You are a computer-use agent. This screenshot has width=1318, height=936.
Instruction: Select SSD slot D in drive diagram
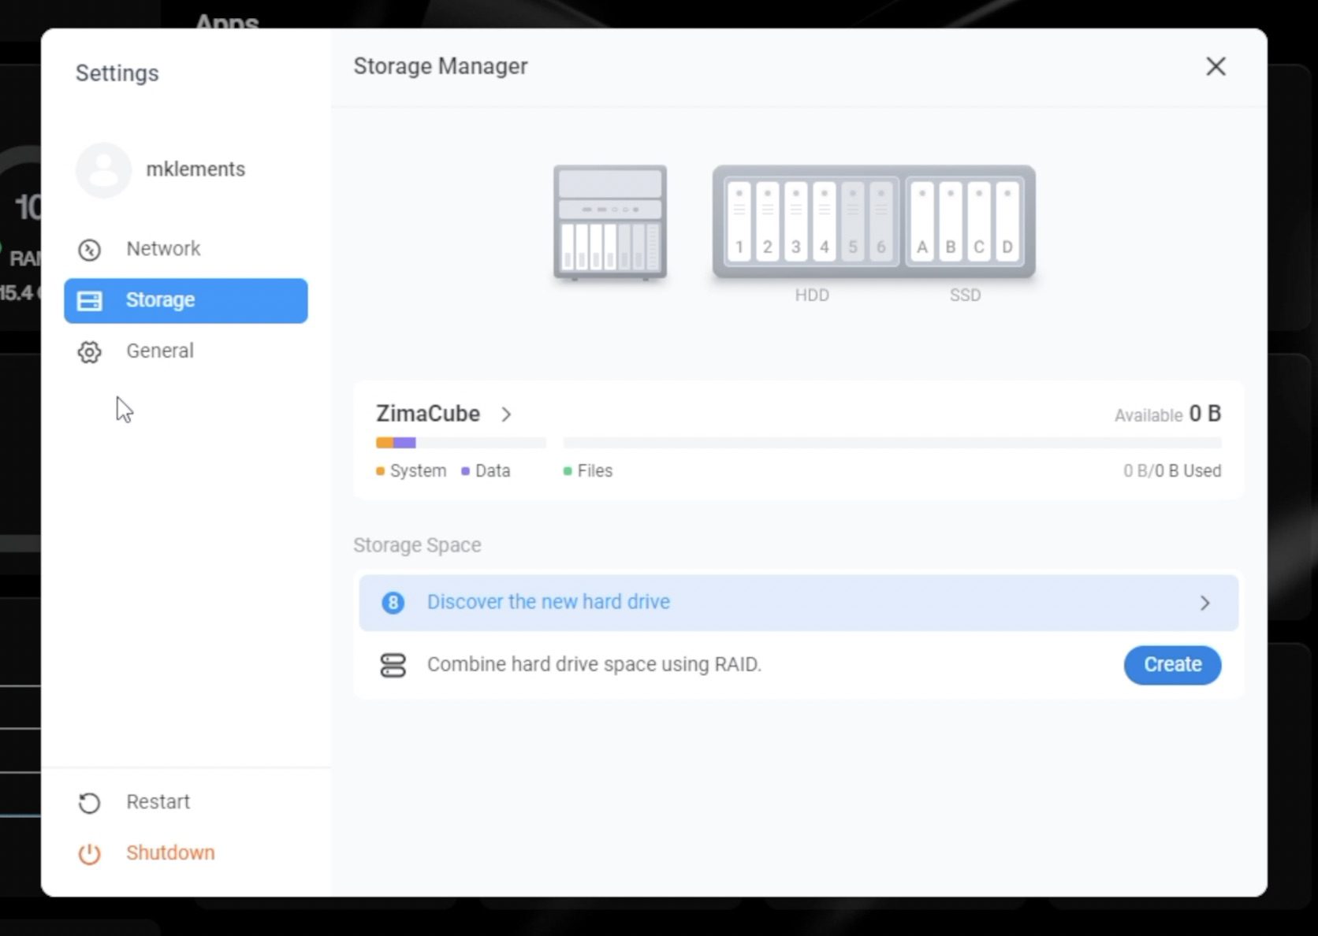tap(1007, 222)
